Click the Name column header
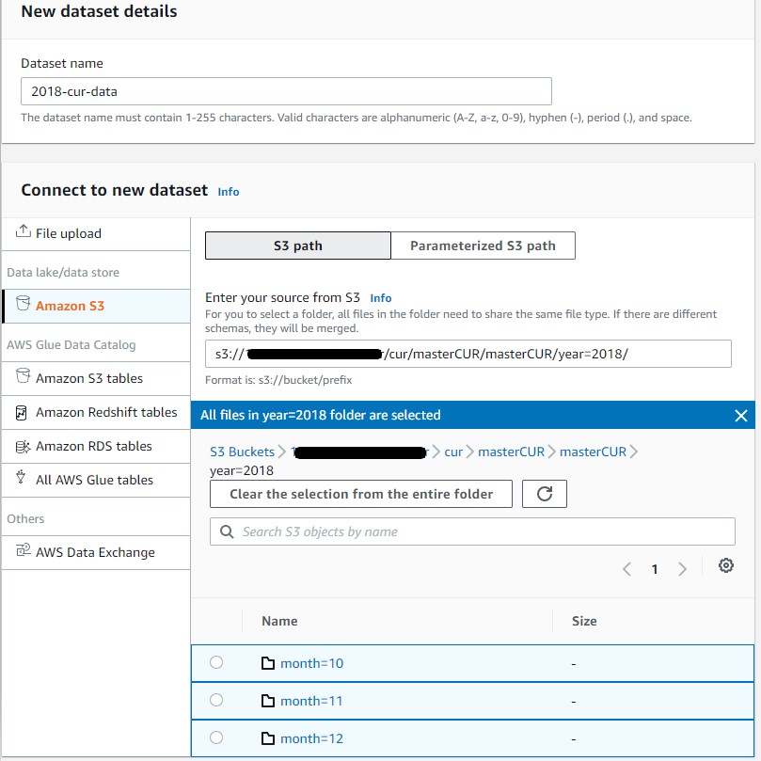 click(x=279, y=621)
